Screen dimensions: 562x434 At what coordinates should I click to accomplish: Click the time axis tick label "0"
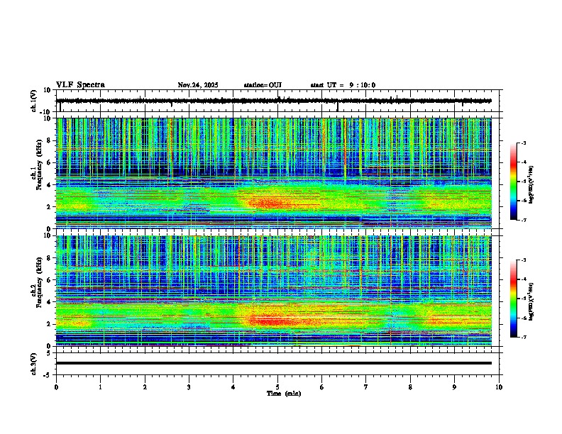56,387
